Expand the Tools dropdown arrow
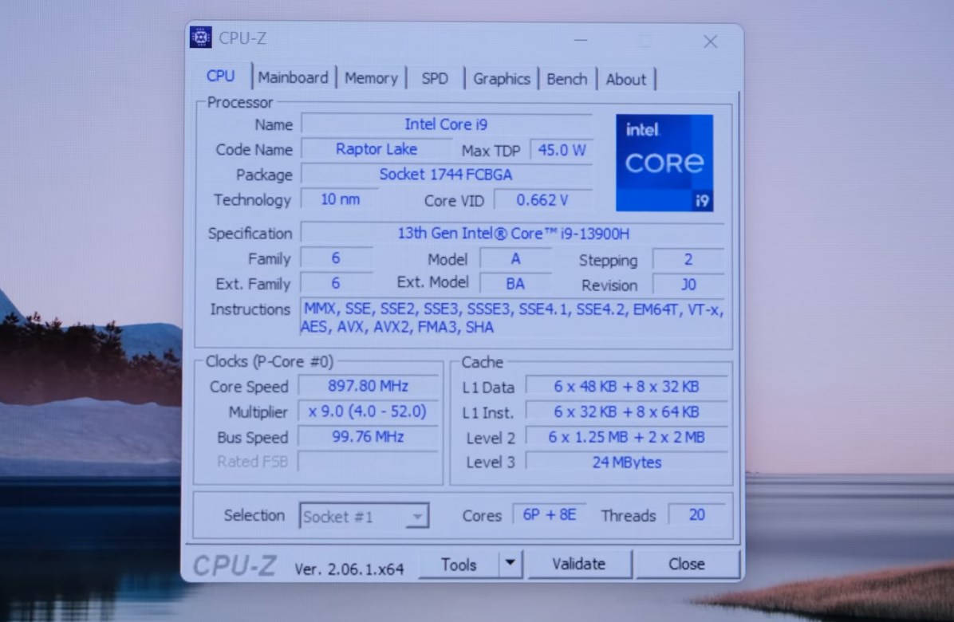The height and width of the screenshot is (622, 954). (x=511, y=564)
